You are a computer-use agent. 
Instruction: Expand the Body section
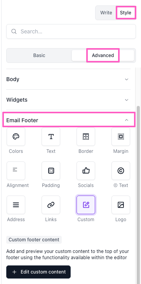click(68, 79)
